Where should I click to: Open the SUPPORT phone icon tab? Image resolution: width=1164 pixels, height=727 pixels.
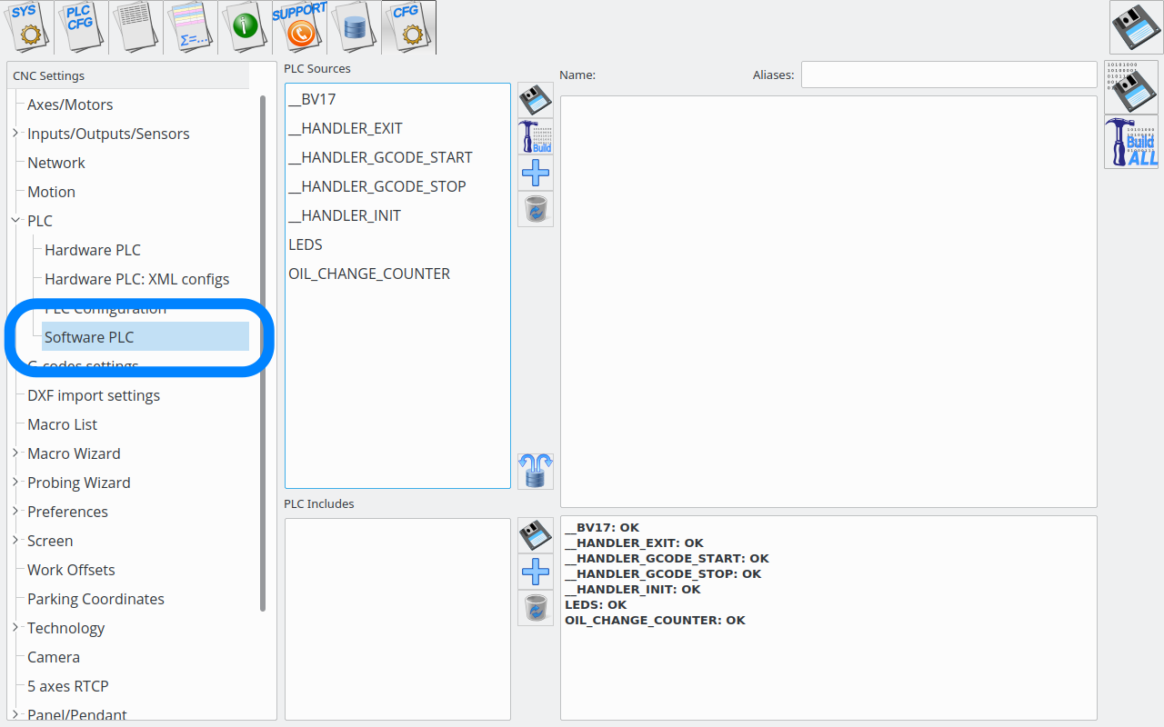299,27
